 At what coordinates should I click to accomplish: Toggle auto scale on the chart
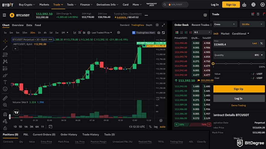tap(163, 127)
